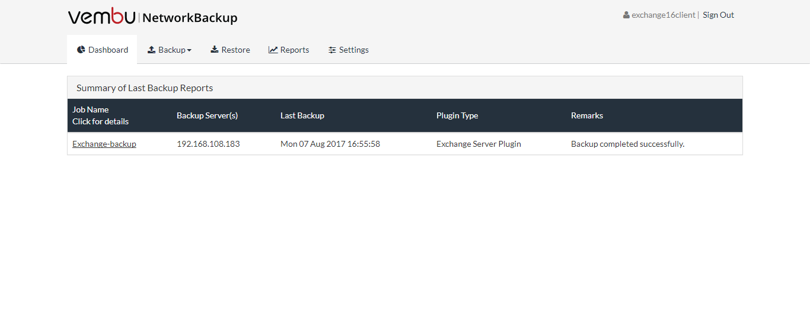
Task: Switch to the Reports tab label
Action: 295,50
